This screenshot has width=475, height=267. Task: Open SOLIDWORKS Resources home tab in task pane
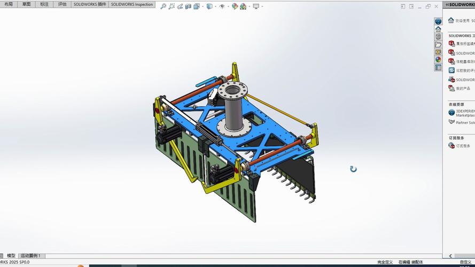438,29
